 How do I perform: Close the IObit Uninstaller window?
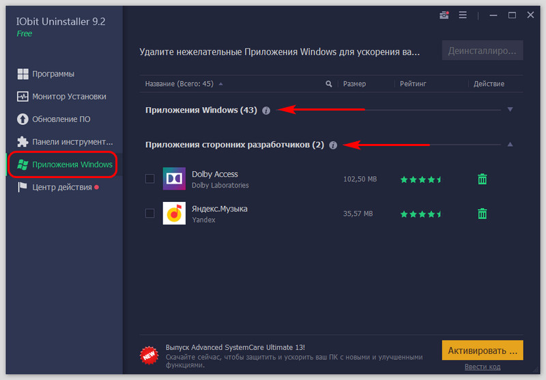pos(530,15)
